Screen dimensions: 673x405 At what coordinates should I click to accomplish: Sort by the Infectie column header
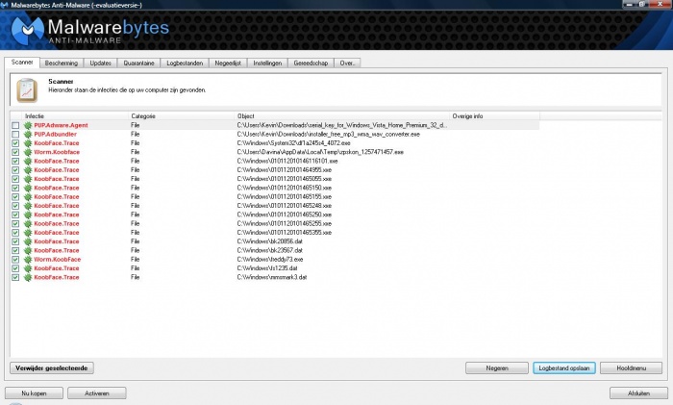tap(75, 116)
